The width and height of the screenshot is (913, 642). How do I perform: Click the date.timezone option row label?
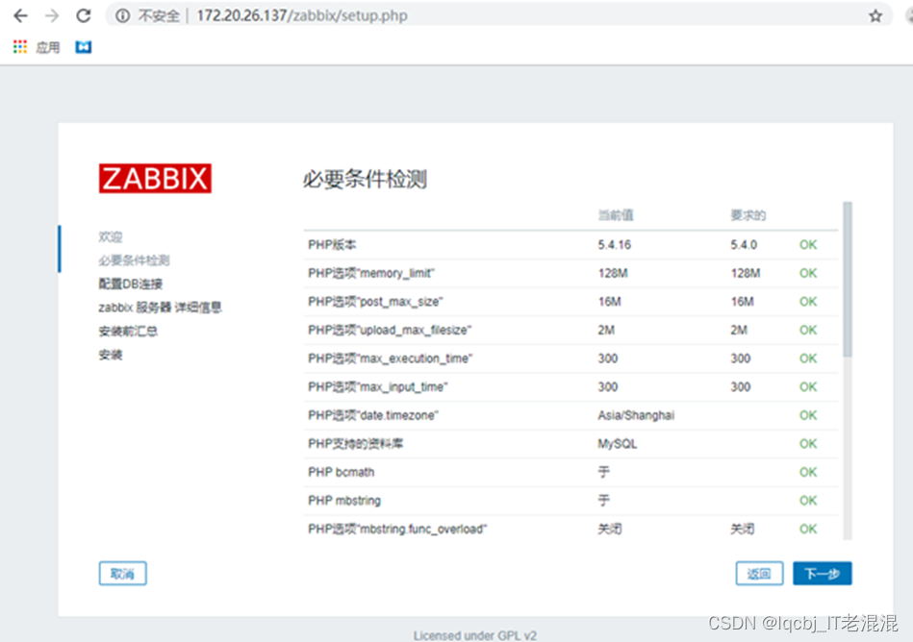pyautogui.click(x=373, y=415)
